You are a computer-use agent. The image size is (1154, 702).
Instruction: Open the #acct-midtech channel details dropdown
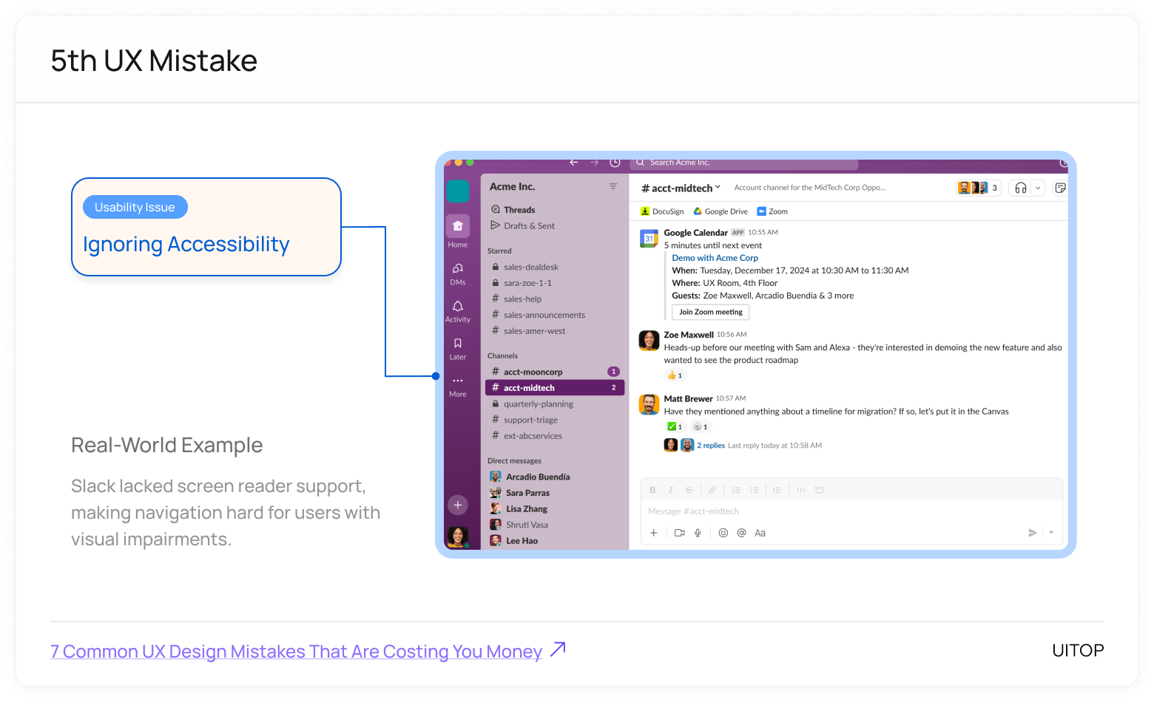681,188
